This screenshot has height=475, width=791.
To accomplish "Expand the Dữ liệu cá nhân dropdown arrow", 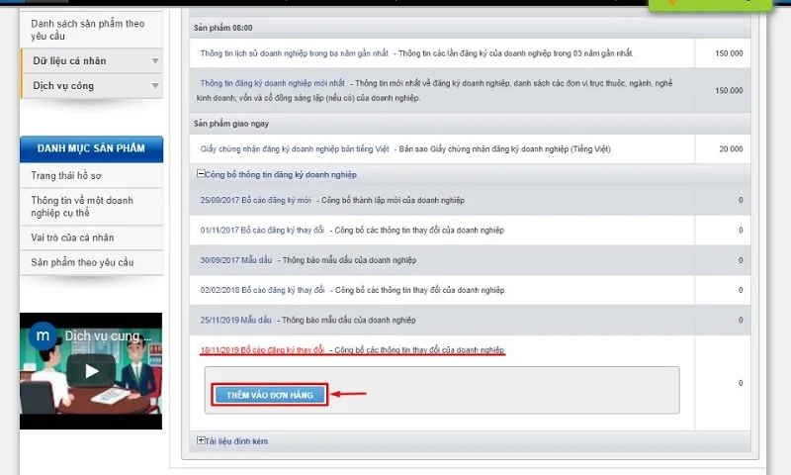I will (155, 60).
